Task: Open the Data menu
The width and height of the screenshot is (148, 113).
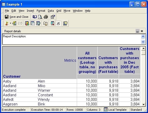Action: point(51,11)
